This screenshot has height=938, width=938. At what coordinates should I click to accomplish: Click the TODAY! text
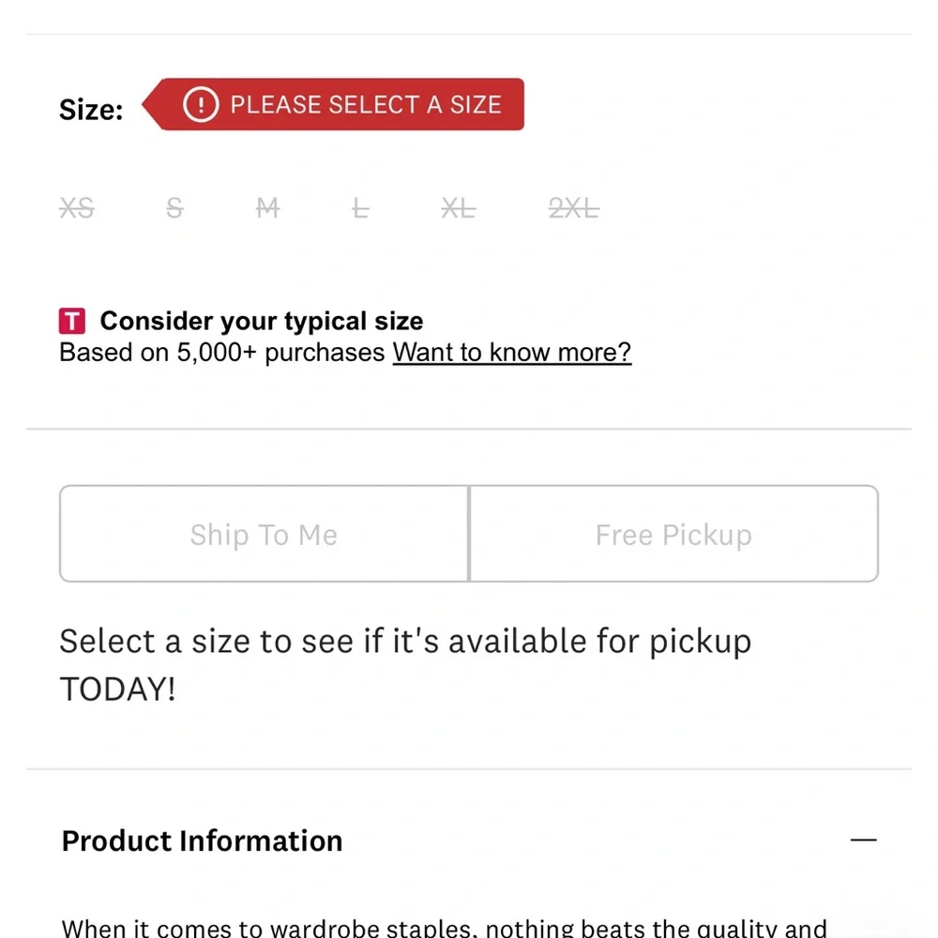(117, 688)
